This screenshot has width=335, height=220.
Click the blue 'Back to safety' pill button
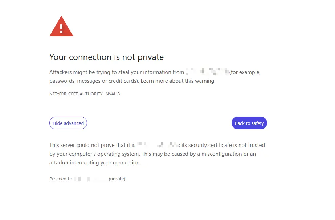tap(249, 123)
